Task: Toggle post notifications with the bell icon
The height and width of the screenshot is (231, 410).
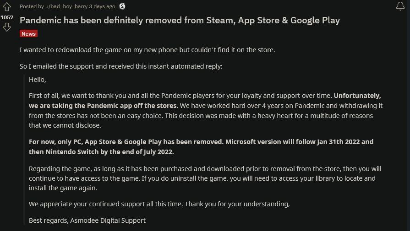Action: (x=400, y=6)
